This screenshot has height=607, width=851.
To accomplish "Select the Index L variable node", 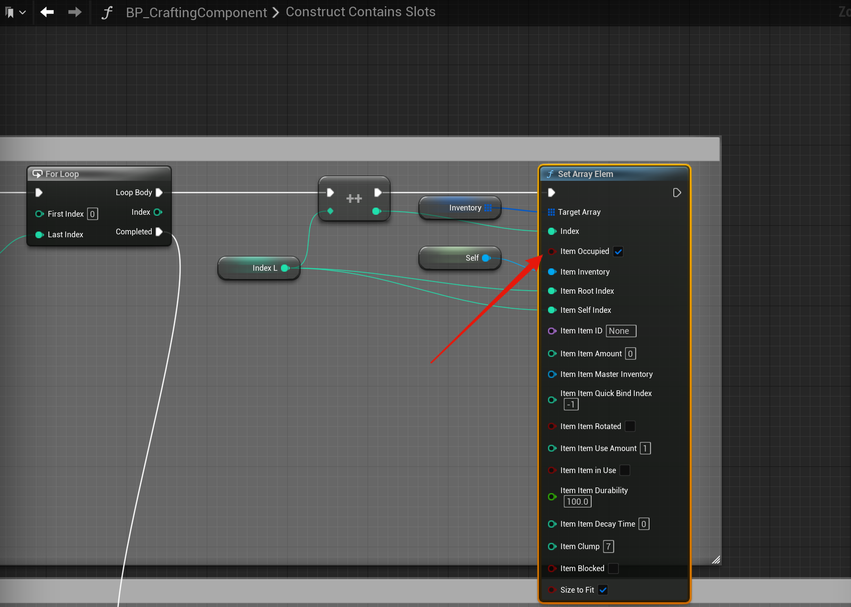I will click(x=258, y=268).
